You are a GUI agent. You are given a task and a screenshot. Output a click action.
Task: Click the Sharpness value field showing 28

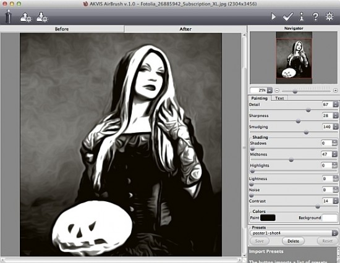point(328,115)
